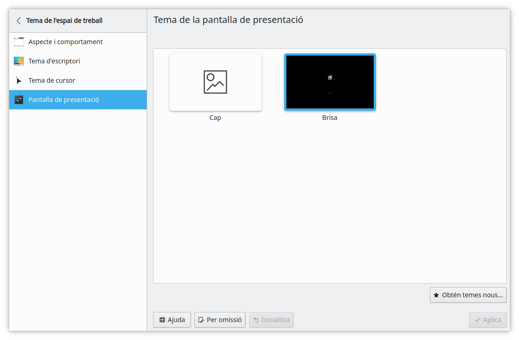Select the Brisa splash screen theme
The height and width of the screenshot is (340, 519).
coord(330,82)
